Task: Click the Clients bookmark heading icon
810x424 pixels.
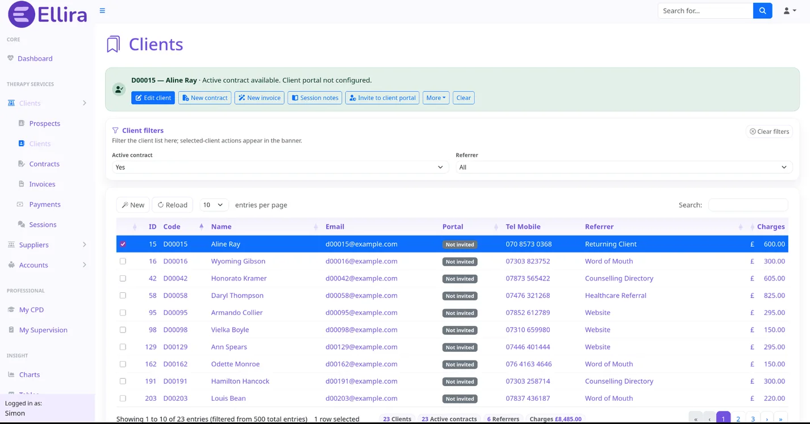Action: 114,44
